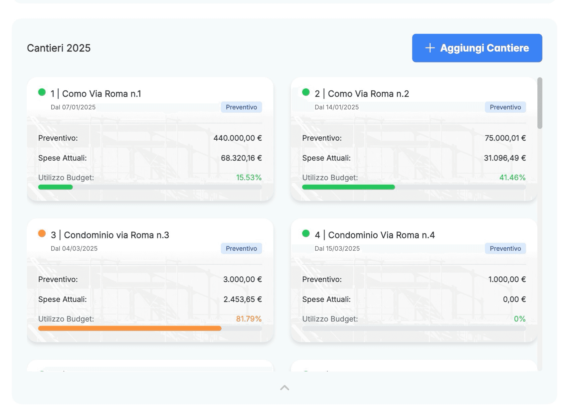Click Preventivo badge on Como Via Roma n.1
This screenshot has width=567, height=413.
pos(241,107)
